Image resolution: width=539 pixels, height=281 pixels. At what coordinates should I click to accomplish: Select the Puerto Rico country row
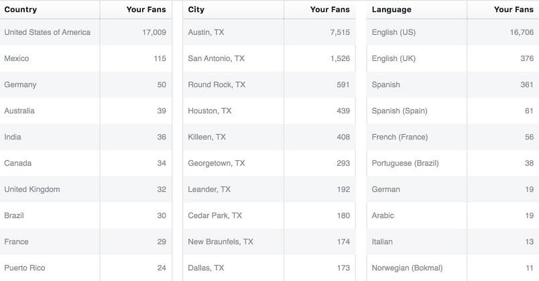click(x=86, y=268)
